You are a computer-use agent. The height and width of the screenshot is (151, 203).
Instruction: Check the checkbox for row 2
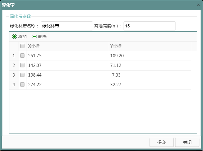click(22, 65)
